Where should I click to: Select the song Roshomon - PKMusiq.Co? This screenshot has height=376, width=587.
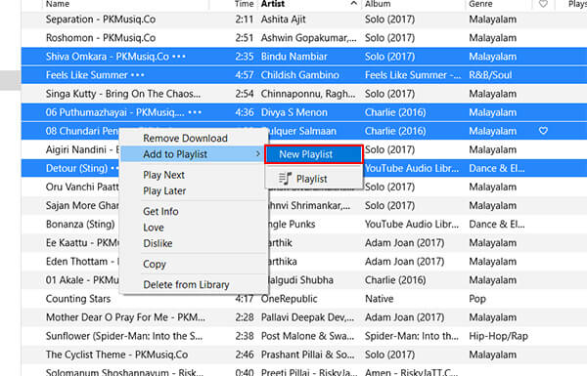[x=101, y=38]
